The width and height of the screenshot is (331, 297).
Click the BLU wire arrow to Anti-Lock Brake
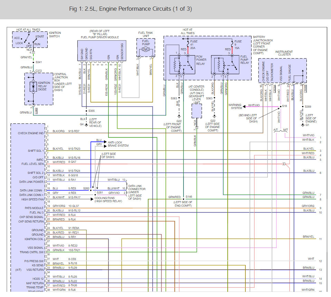(x=105, y=142)
